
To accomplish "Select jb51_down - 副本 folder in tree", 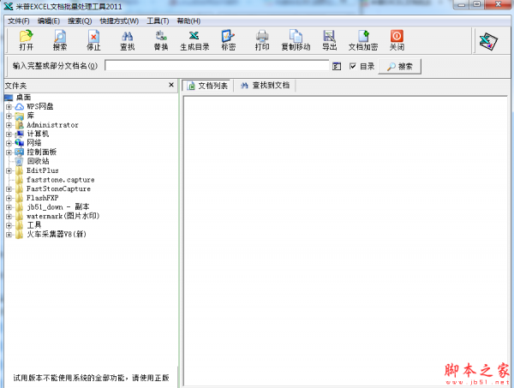I will 57,207.
